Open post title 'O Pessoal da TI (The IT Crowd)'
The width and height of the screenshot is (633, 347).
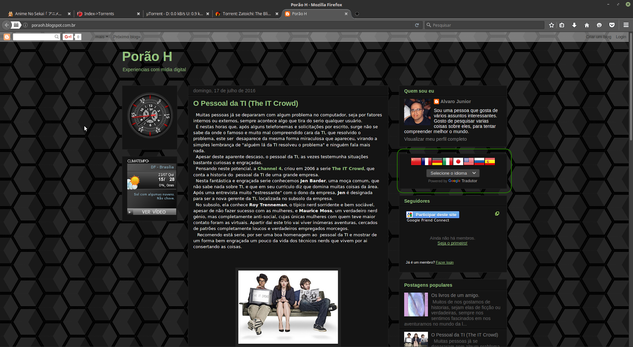tap(246, 103)
